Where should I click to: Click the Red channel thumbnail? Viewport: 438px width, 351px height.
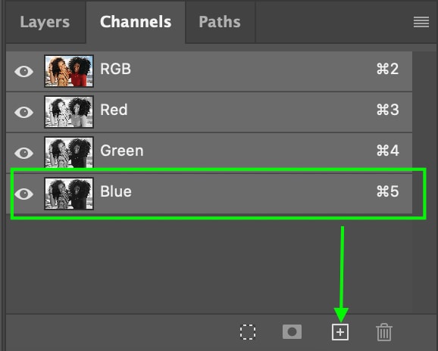point(69,112)
